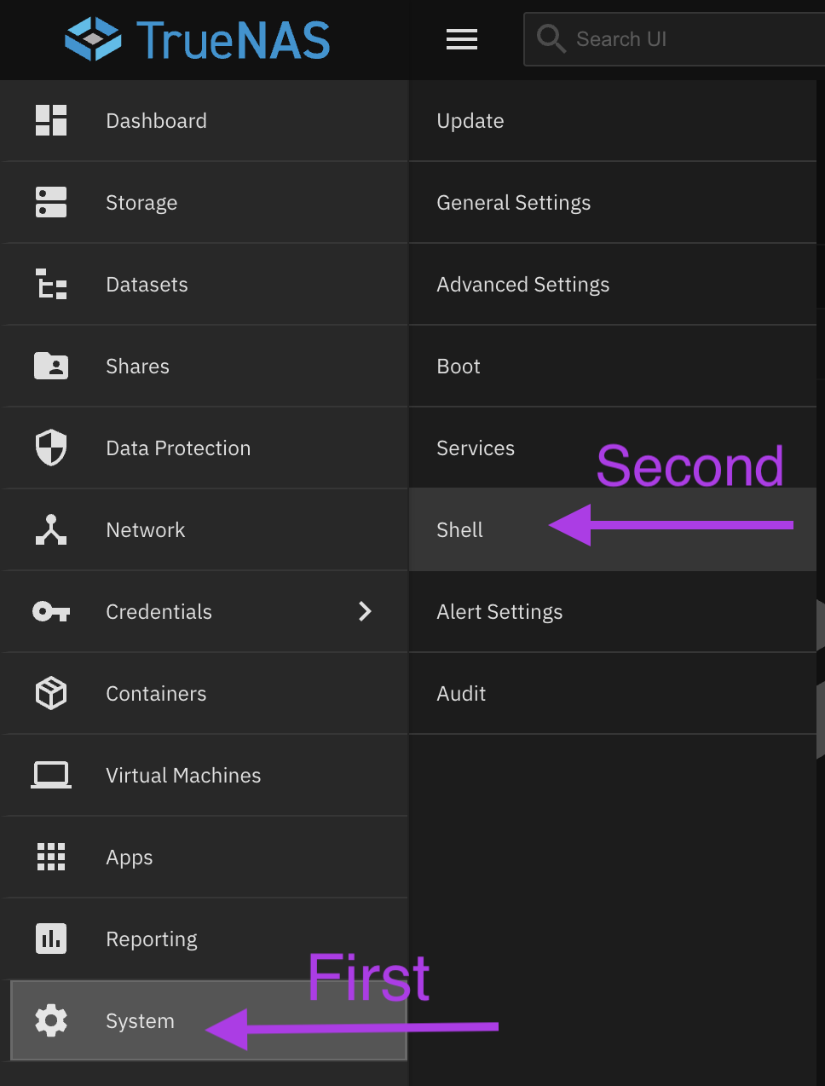Toggle the hamburger menu button
The width and height of the screenshot is (825, 1086).
click(x=461, y=39)
